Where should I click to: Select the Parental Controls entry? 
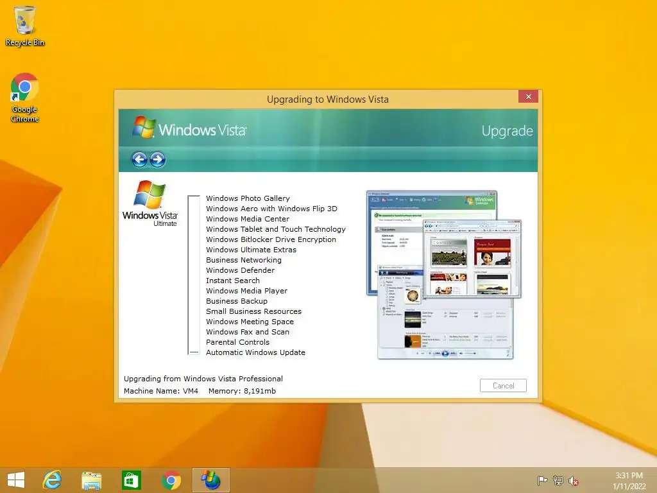coord(237,342)
